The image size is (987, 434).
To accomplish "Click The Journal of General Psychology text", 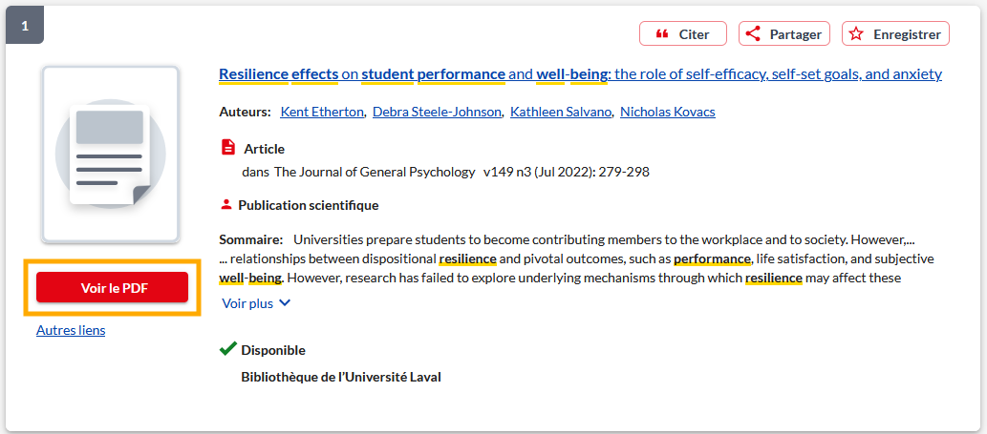I will tap(375, 172).
